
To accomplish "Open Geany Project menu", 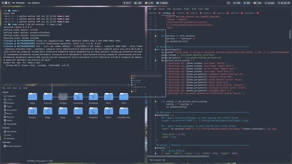I will [187, 9].
